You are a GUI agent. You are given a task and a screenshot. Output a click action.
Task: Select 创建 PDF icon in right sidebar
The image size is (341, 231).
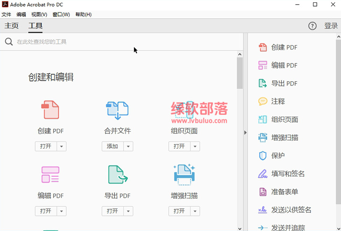click(x=263, y=48)
